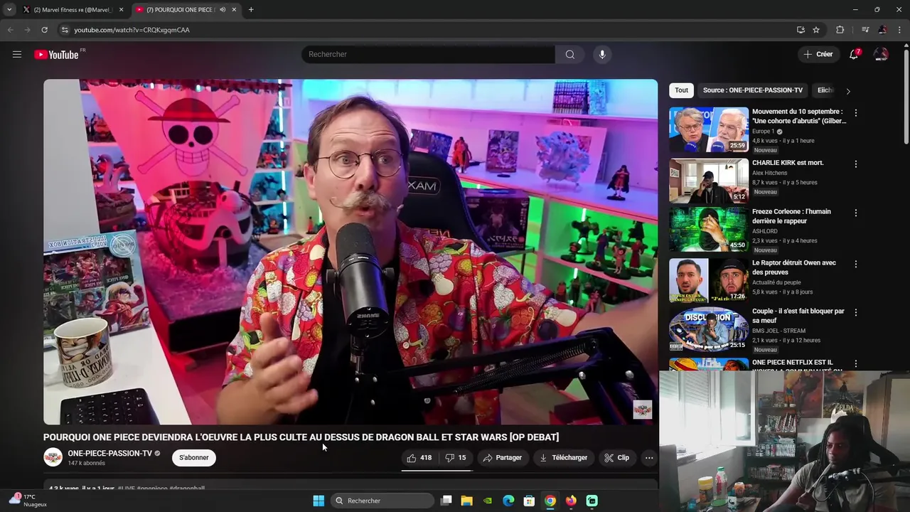Click the site information icon in address bar
Viewport: 910px width, 512px height.
click(x=65, y=30)
